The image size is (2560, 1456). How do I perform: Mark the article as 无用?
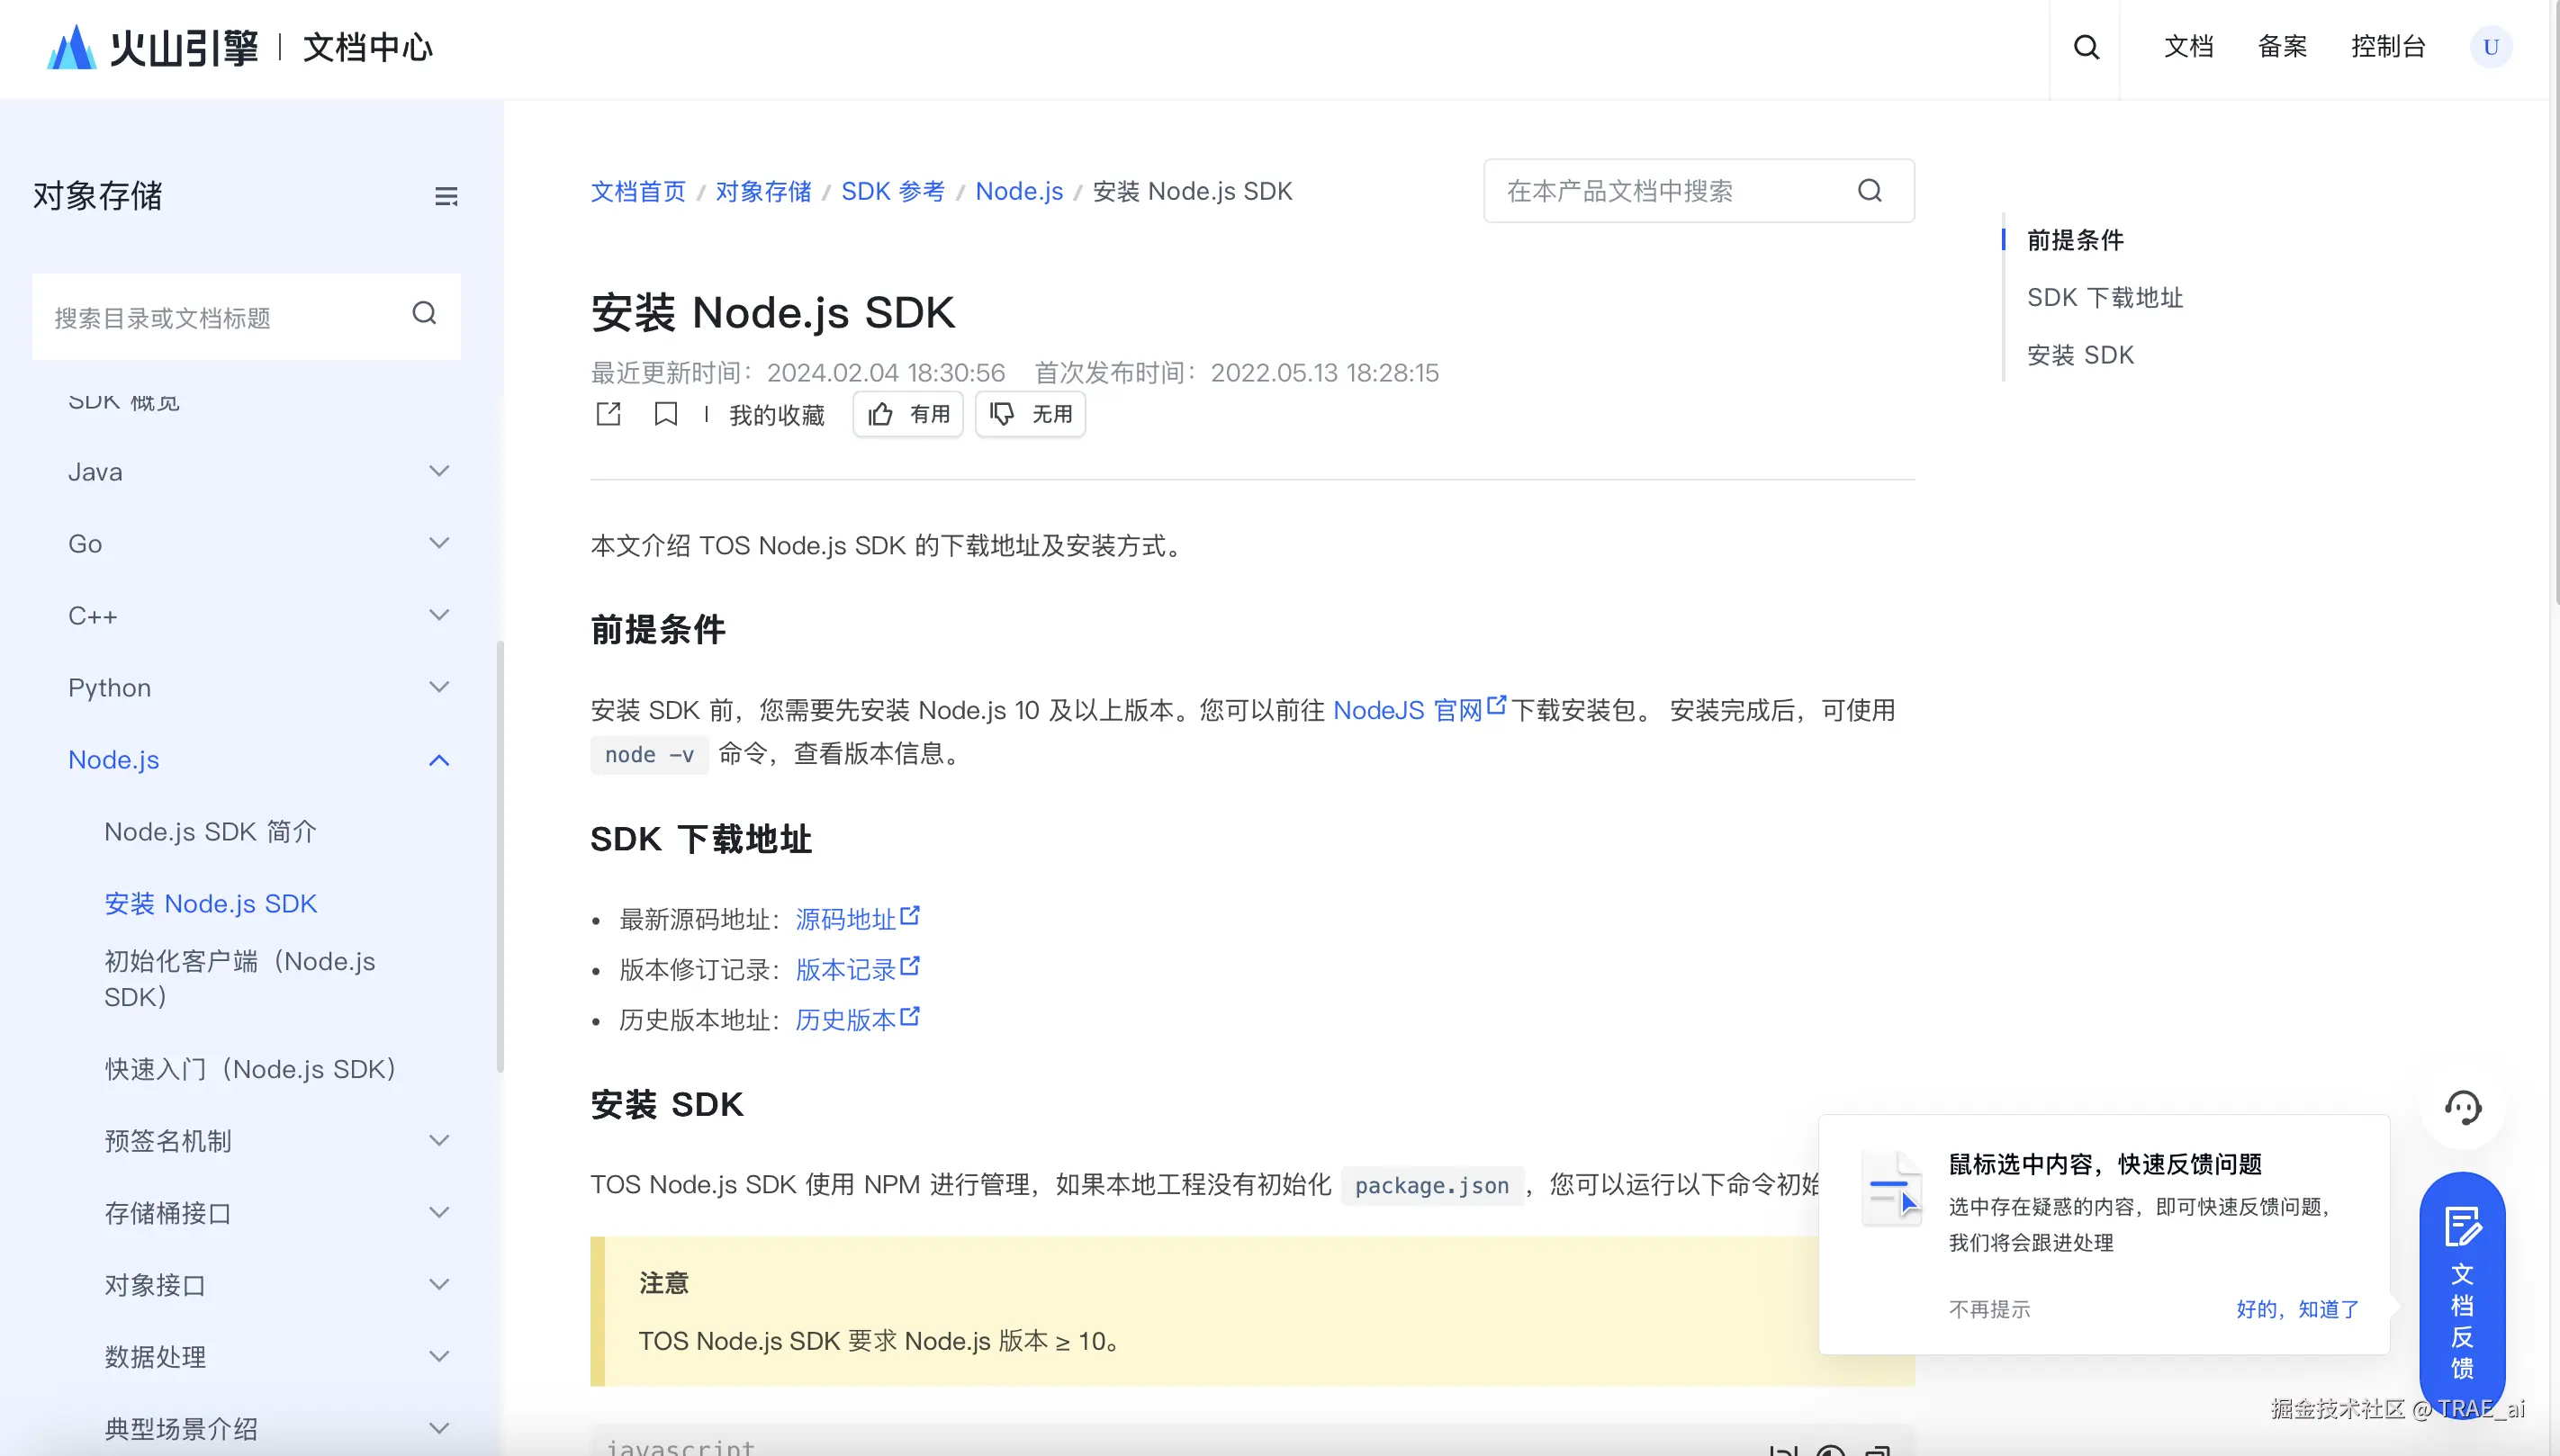[x=1030, y=414]
